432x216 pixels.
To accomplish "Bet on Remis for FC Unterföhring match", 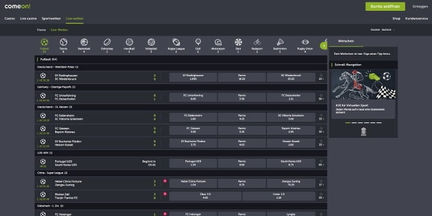I will coord(242,97).
